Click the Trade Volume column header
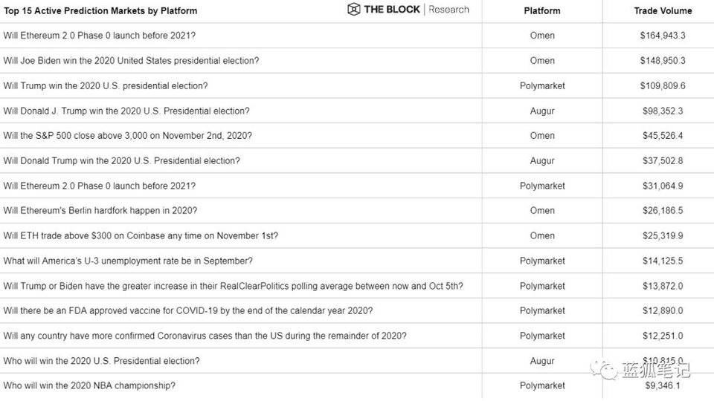714x401 pixels. (662, 10)
